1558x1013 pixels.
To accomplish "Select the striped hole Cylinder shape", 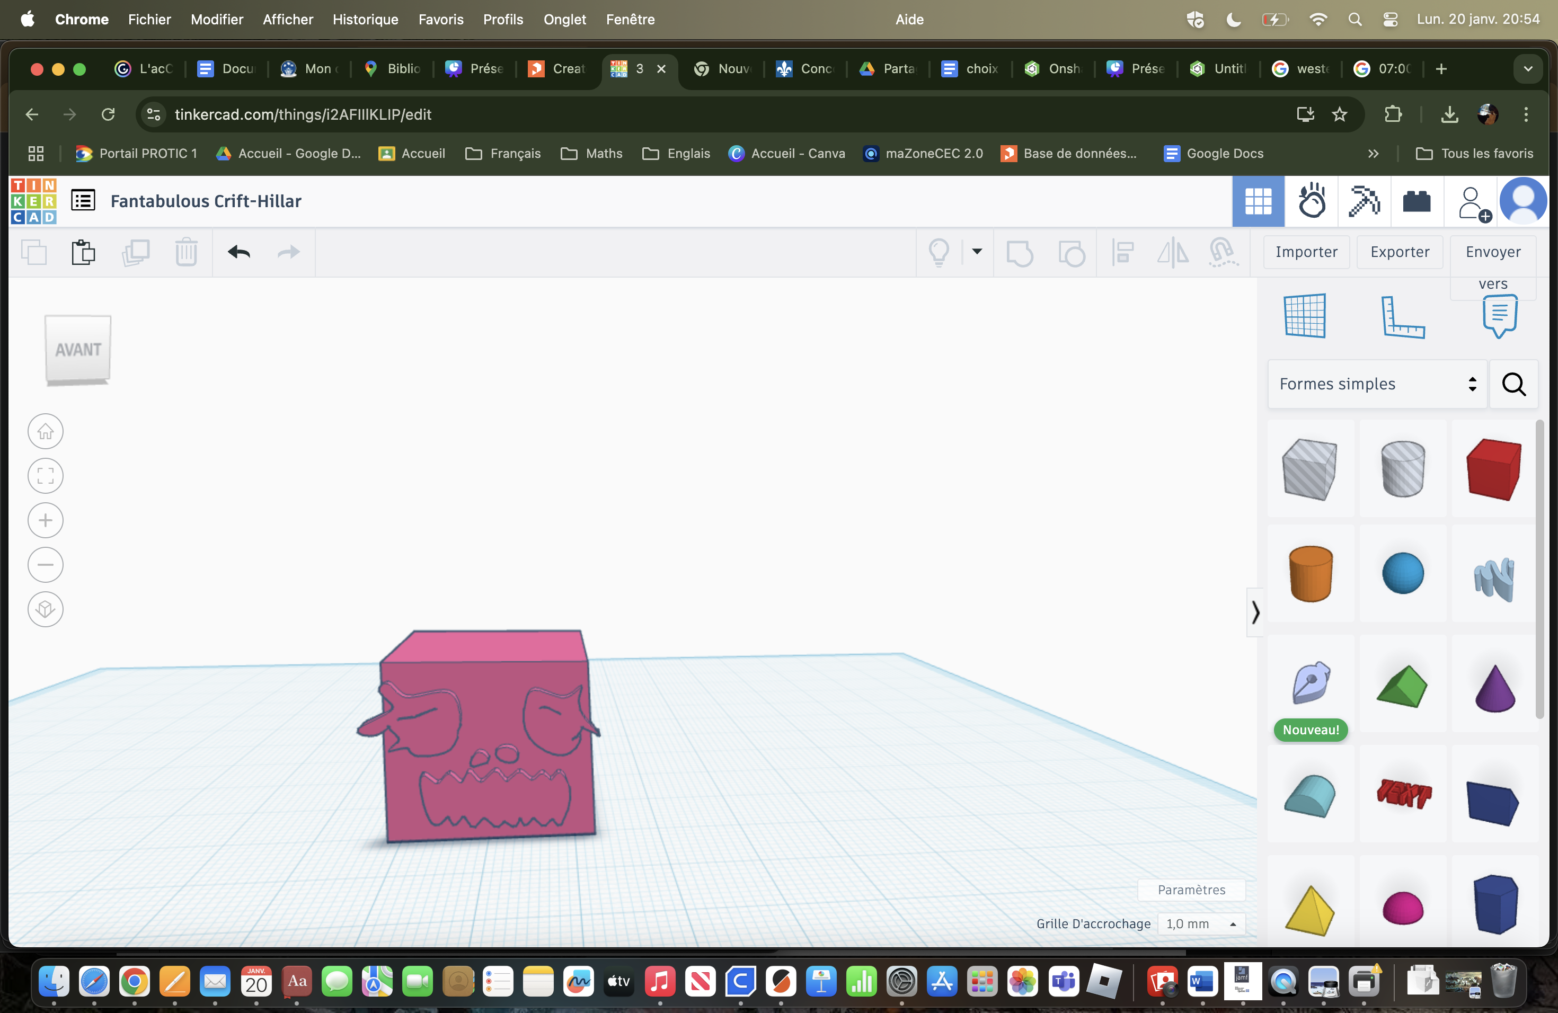I will pyautogui.click(x=1402, y=468).
